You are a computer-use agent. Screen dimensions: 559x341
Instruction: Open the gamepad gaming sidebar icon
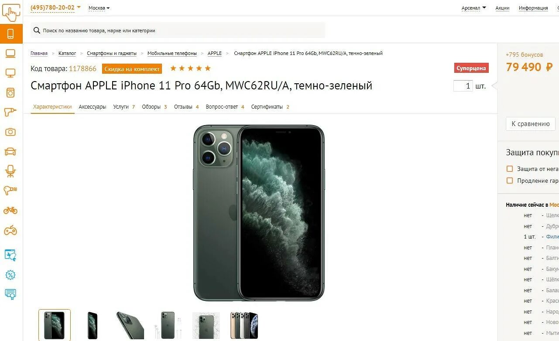(x=10, y=230)
